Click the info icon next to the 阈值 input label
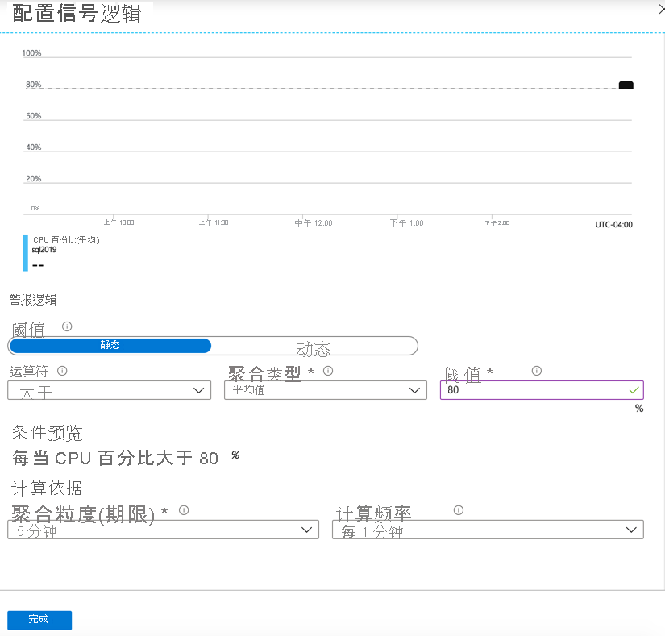 click(x=535, y=370)
